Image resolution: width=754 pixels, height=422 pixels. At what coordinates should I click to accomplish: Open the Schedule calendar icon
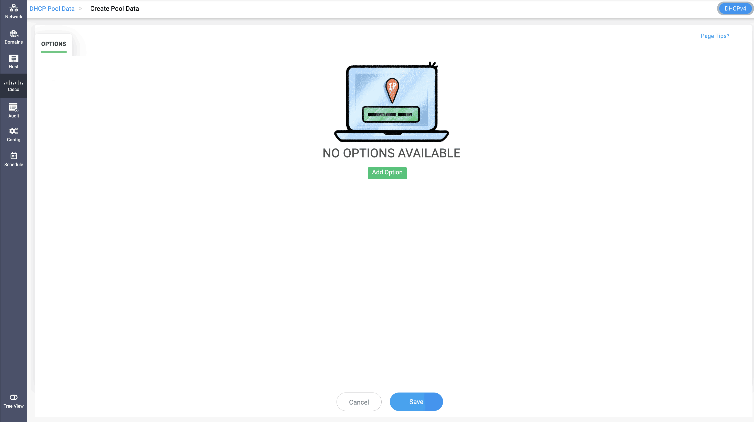tap(14, 156)
